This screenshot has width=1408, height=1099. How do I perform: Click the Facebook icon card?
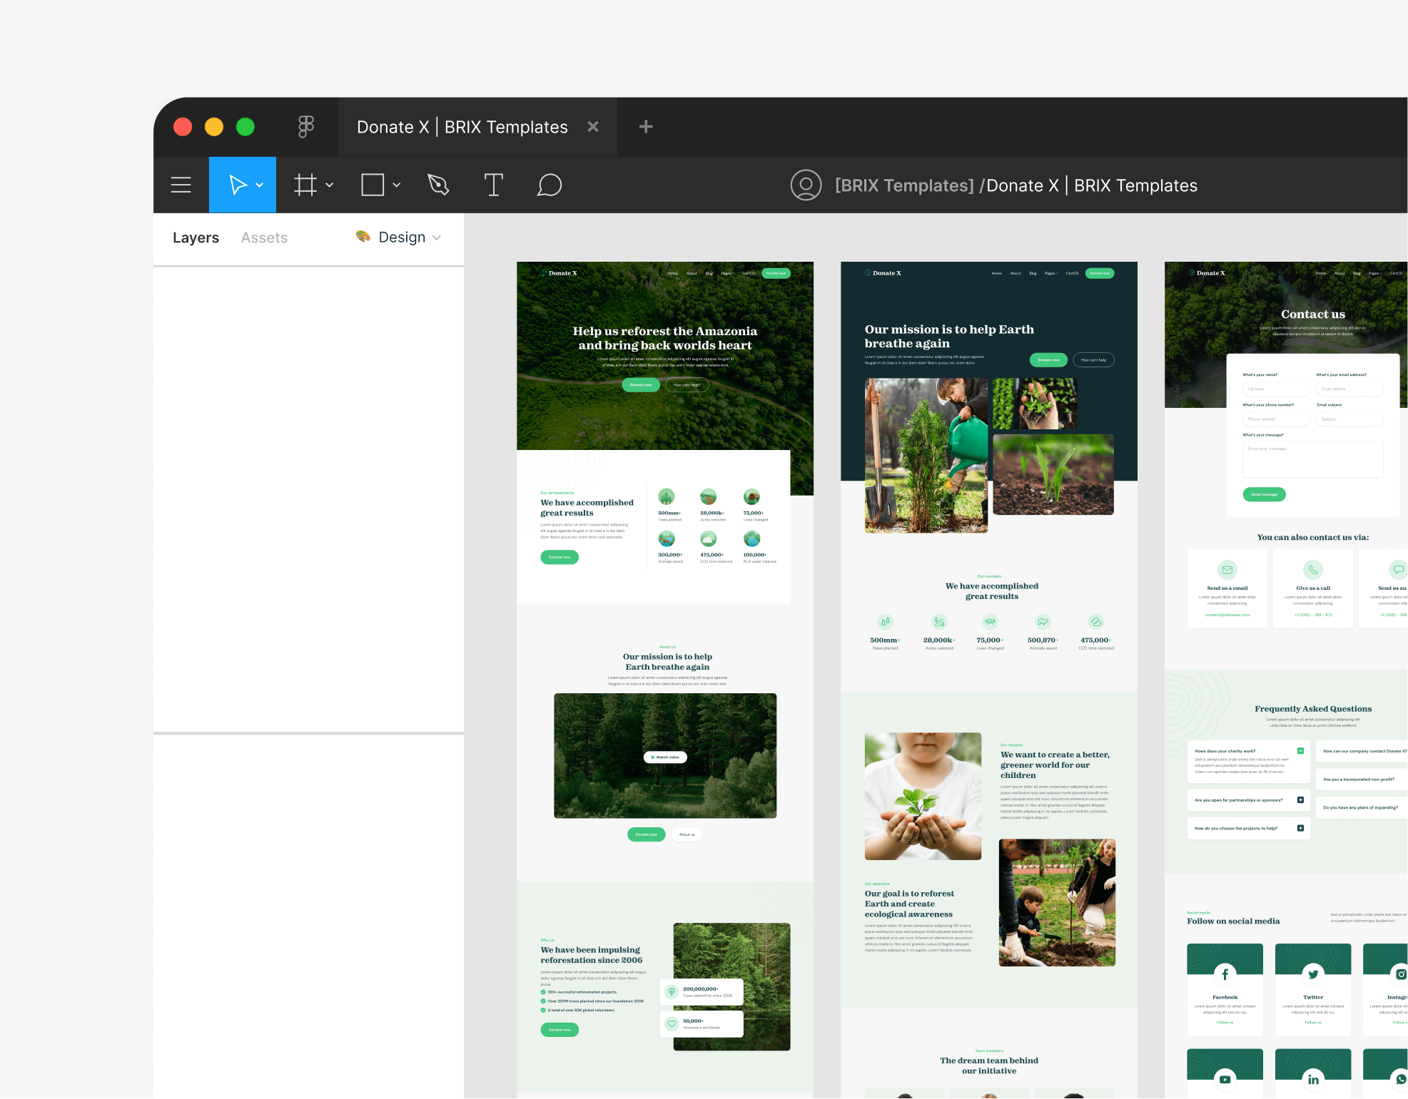1225,990
